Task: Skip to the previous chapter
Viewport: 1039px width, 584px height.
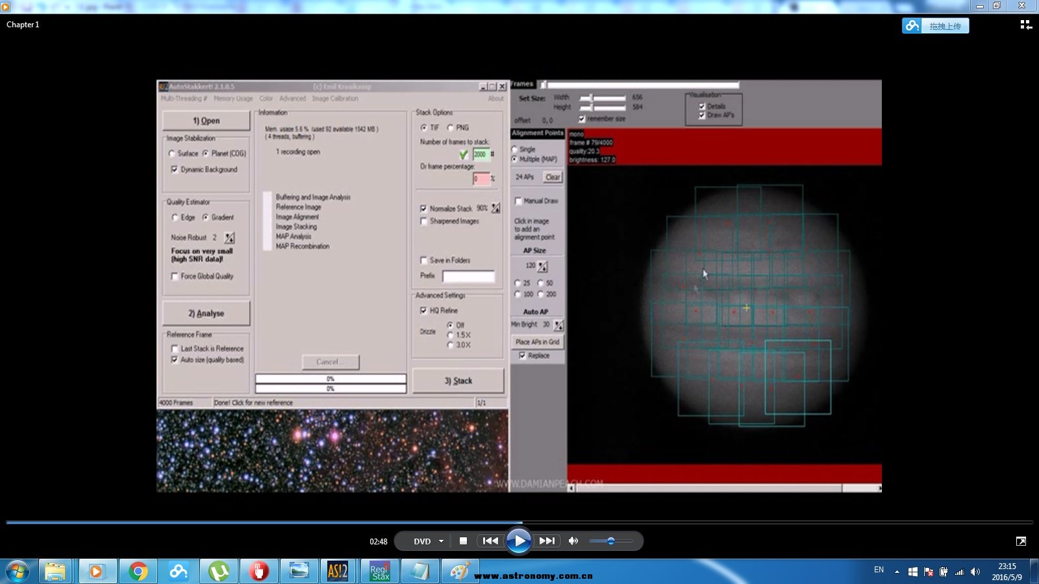Action: click(490, 541)
